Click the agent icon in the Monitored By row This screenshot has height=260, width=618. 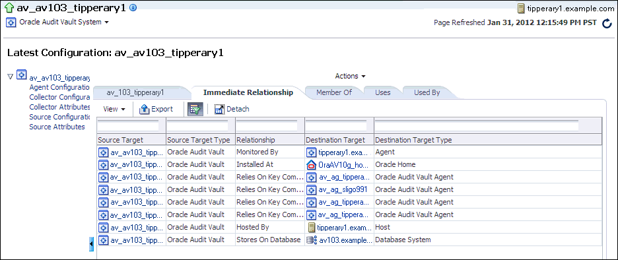(312, 152)
